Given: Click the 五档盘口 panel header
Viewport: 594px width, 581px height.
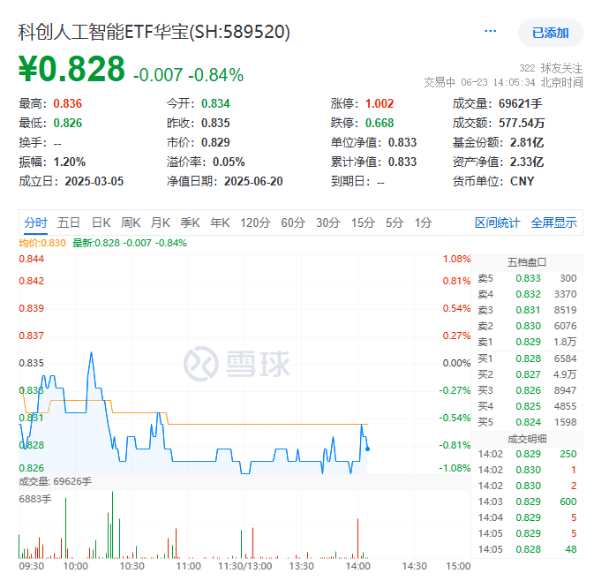Looking at the screenshot, I should pyautogui.click(x=527, y=262).
